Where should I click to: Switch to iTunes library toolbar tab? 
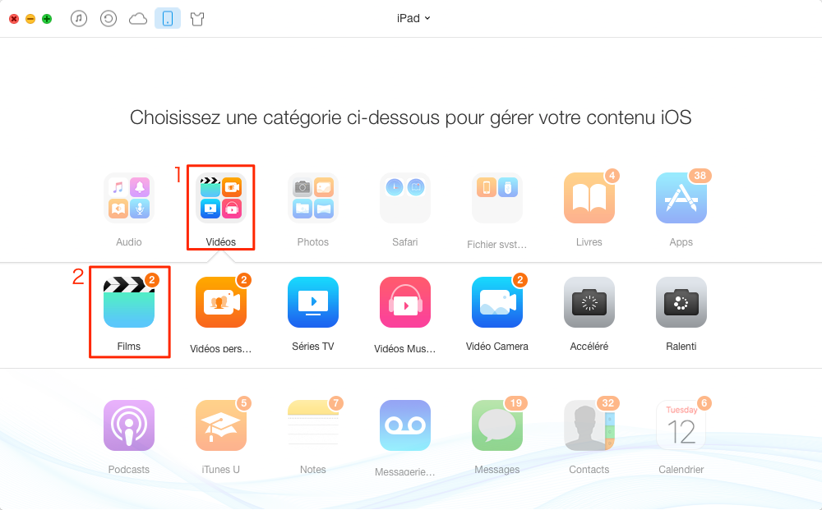click(79, 19)
